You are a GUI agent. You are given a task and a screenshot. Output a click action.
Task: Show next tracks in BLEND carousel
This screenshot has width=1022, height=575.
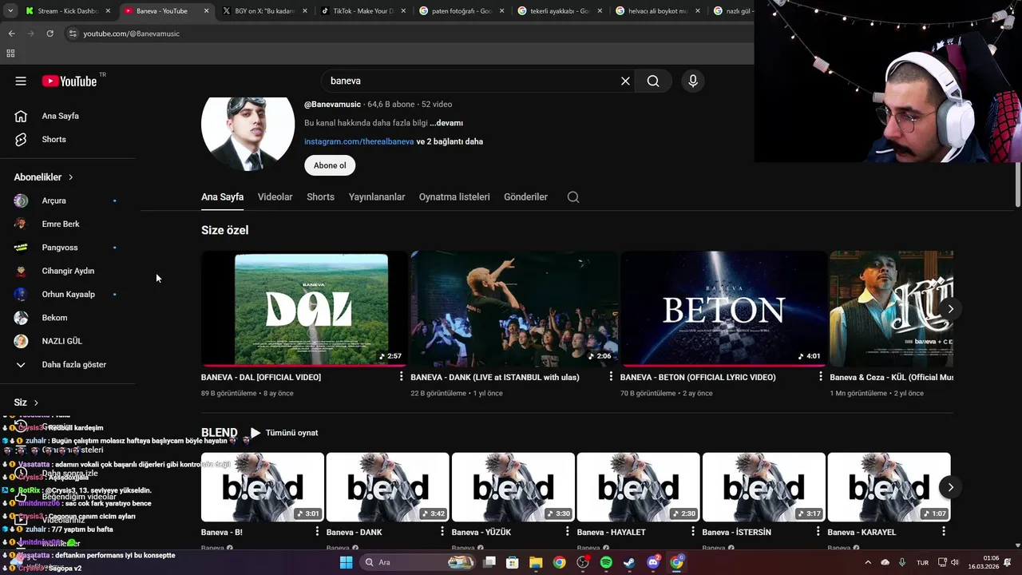click(x=950, y=487)
